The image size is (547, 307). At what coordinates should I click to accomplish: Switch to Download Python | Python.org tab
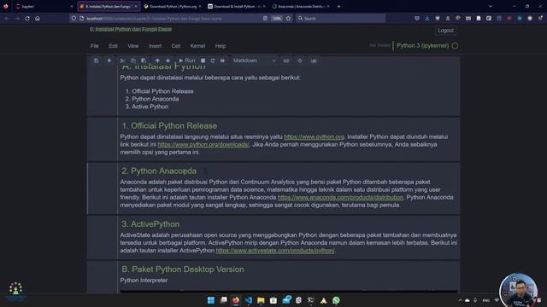[173, 6]
